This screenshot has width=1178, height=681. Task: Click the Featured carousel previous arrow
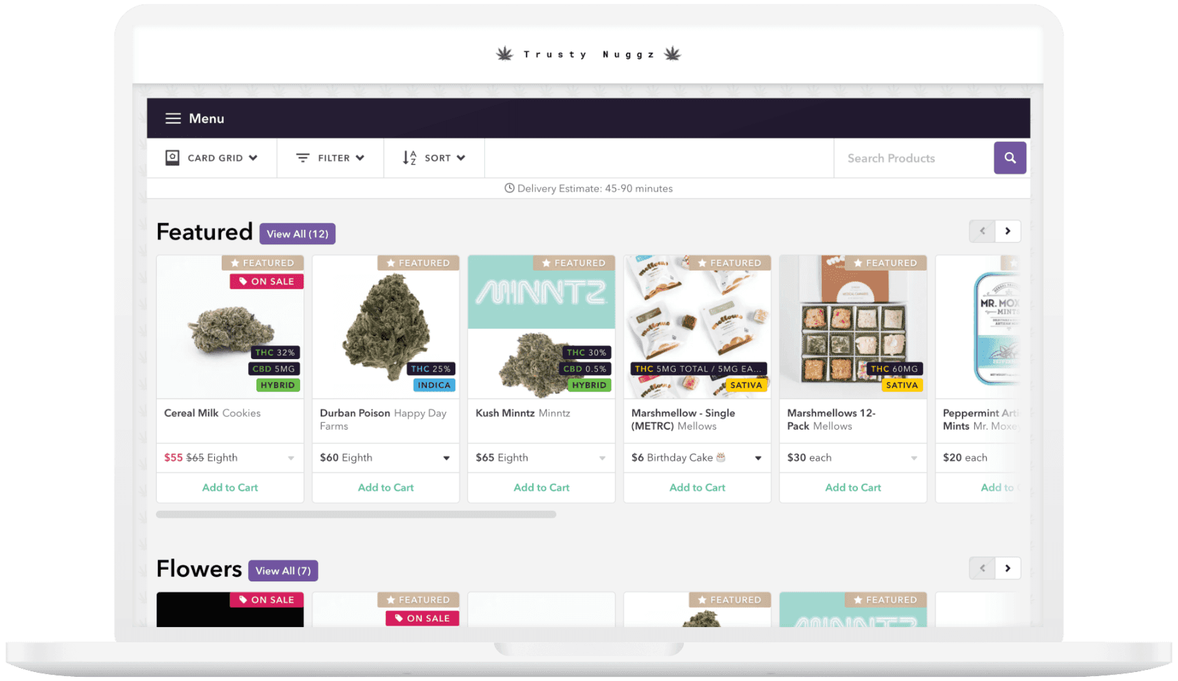tap(982, 231)
